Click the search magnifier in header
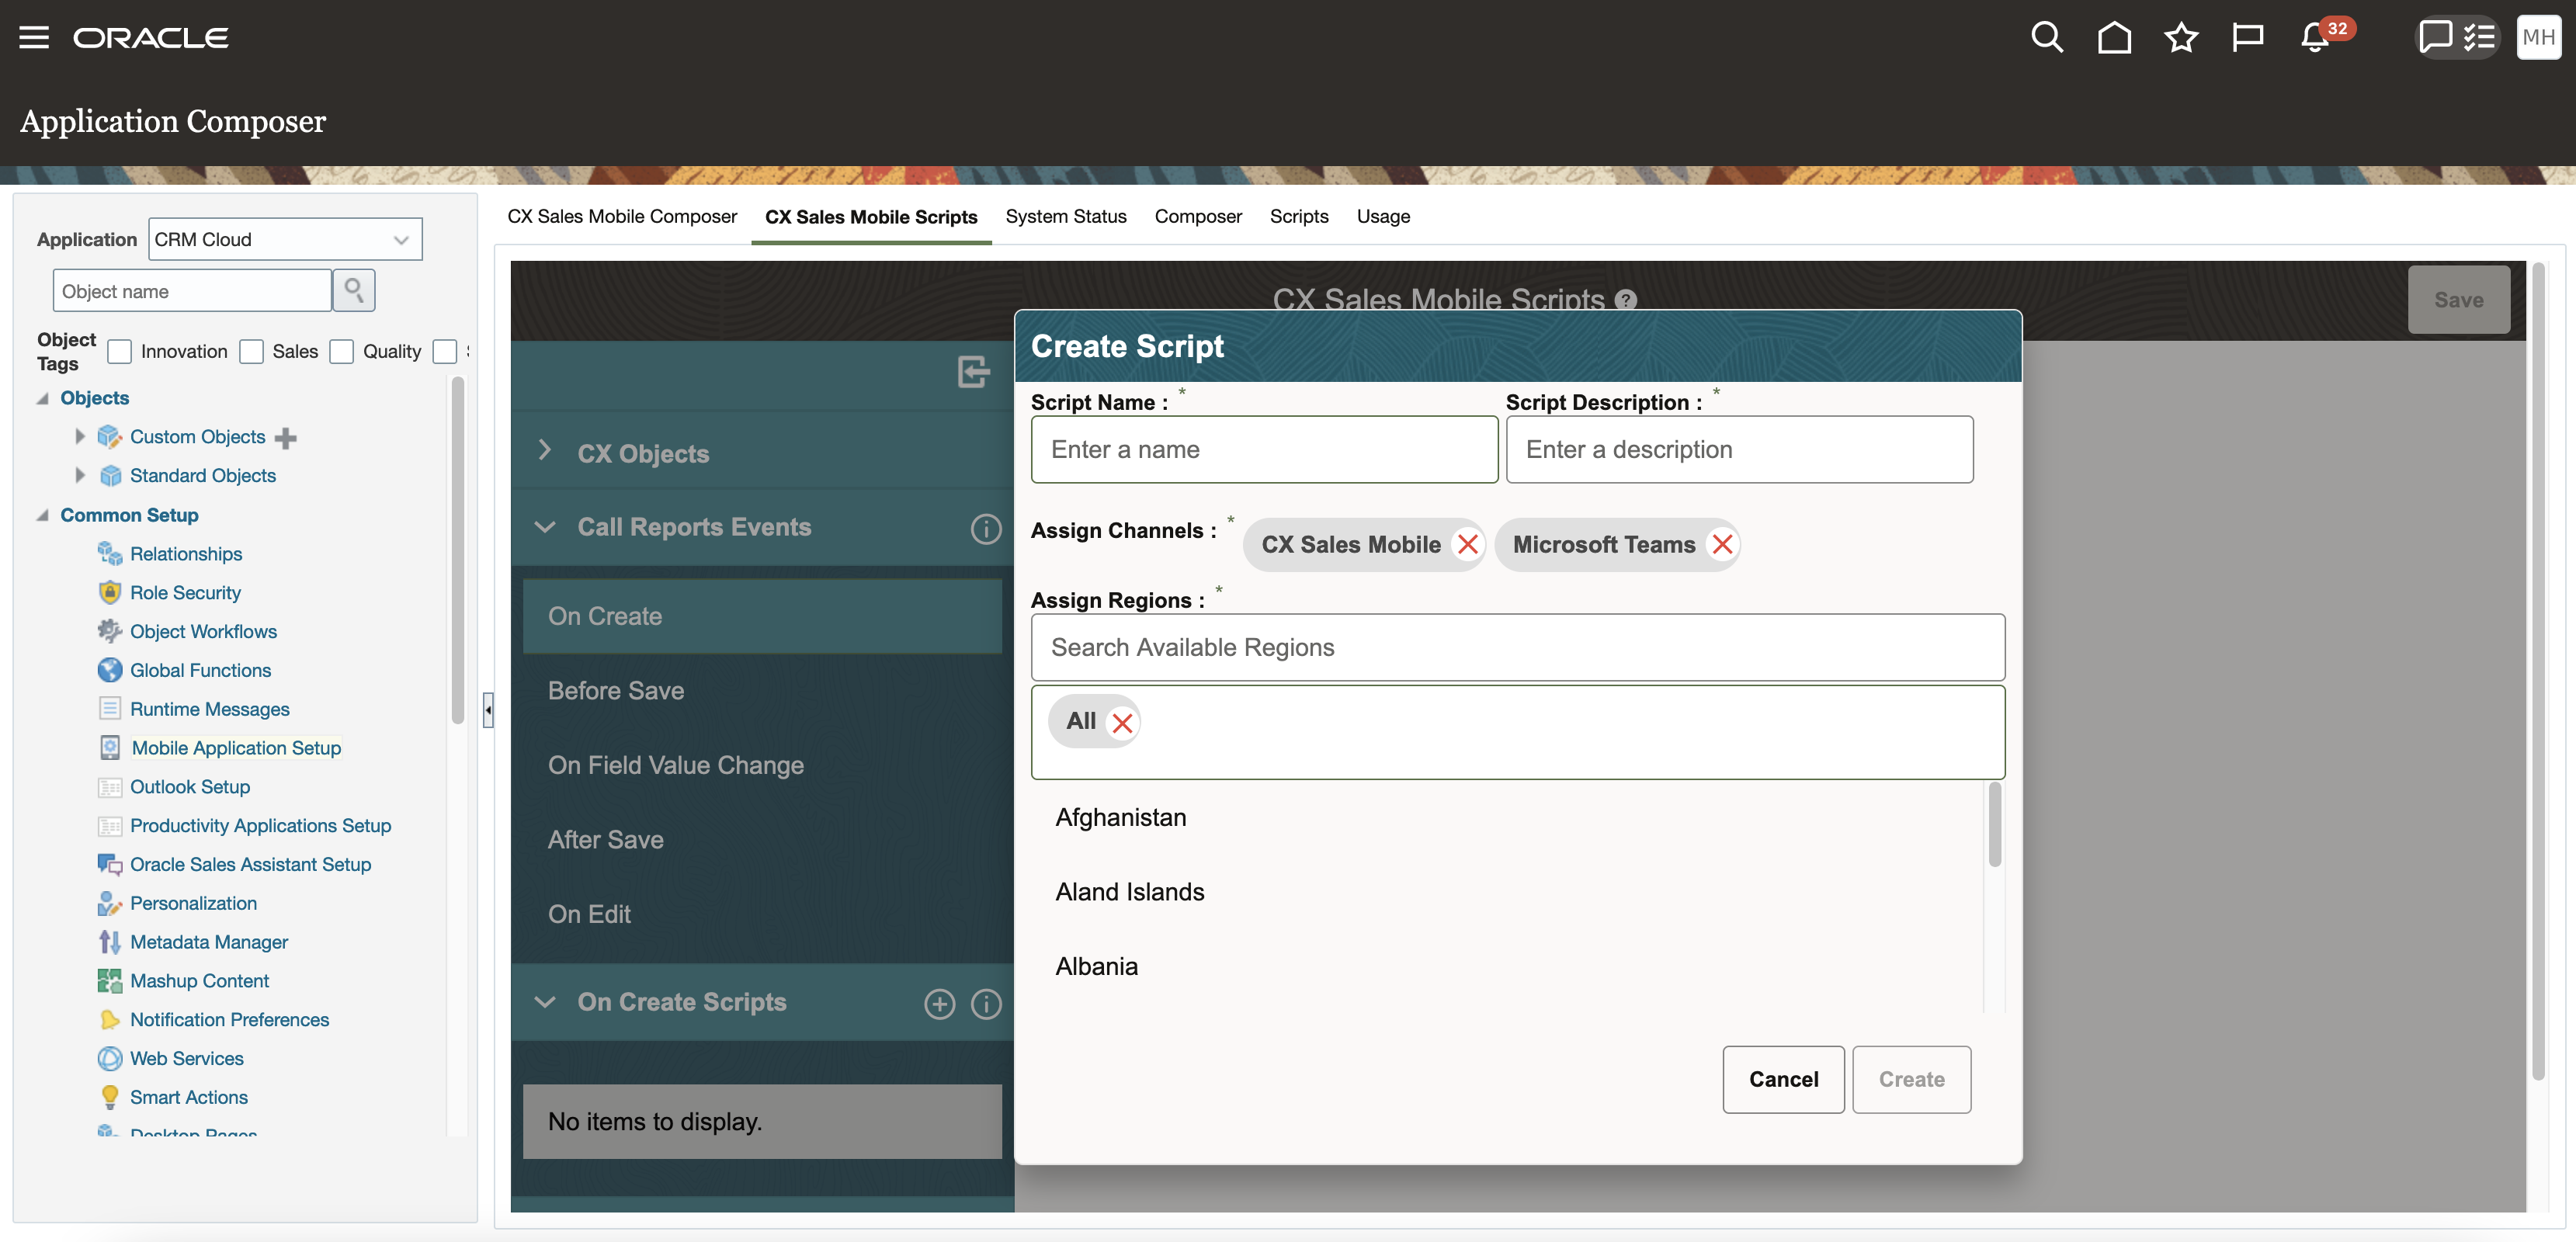2576x1242 pixels. (x=2046, y=38)
